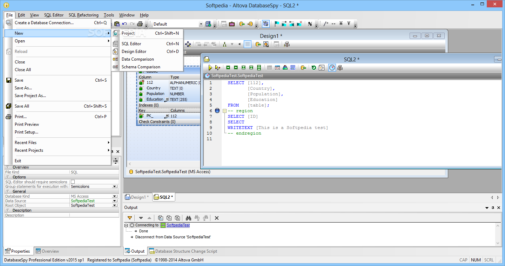Click Exit in File menu
The width and height of the screenshot is (505, 266).
tap(58, 161)
